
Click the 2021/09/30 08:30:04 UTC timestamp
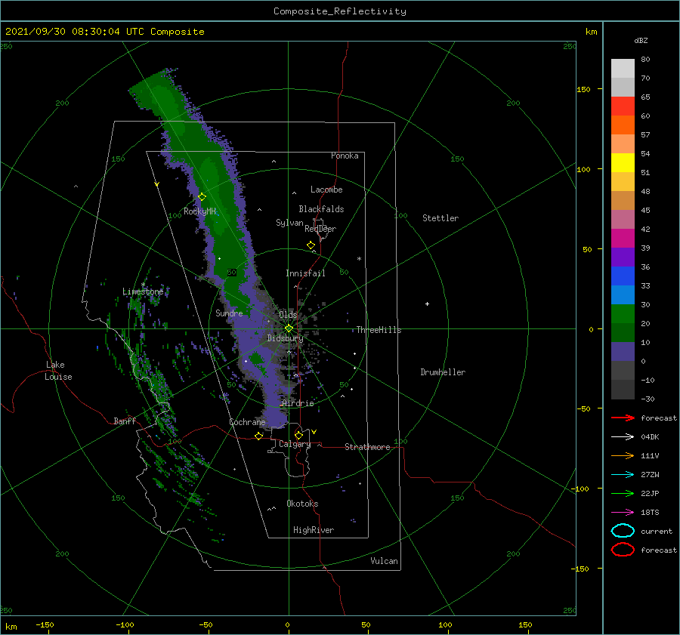pyautogui.click(x=74, y=32)
